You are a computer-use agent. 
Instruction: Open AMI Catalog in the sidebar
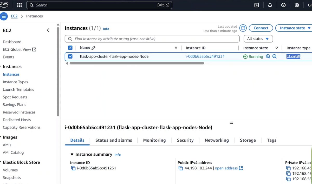coord(13,153)
